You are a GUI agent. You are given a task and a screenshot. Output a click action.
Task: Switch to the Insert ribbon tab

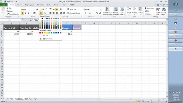tap(19, 5)
